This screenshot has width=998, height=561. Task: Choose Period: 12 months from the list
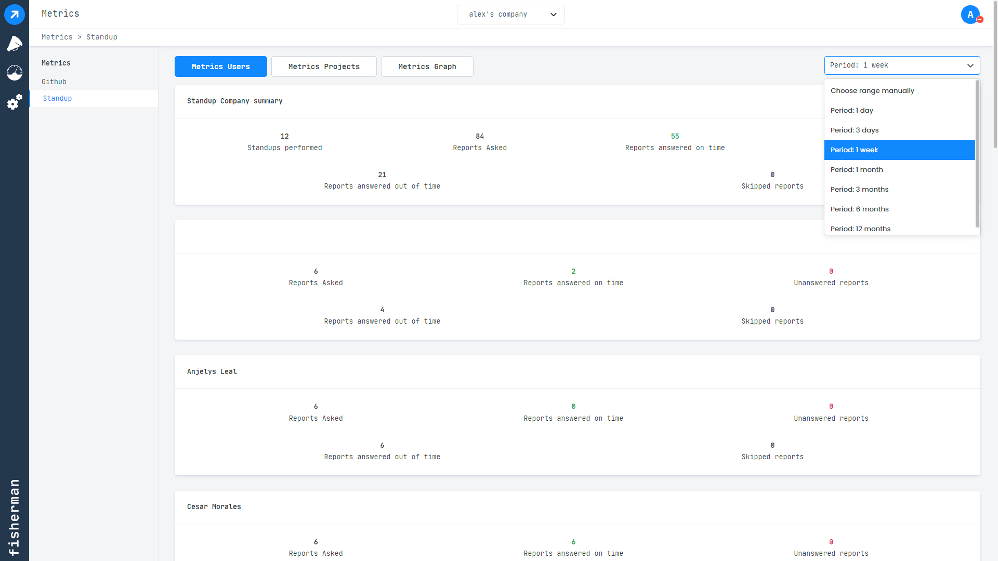[860, 229]
